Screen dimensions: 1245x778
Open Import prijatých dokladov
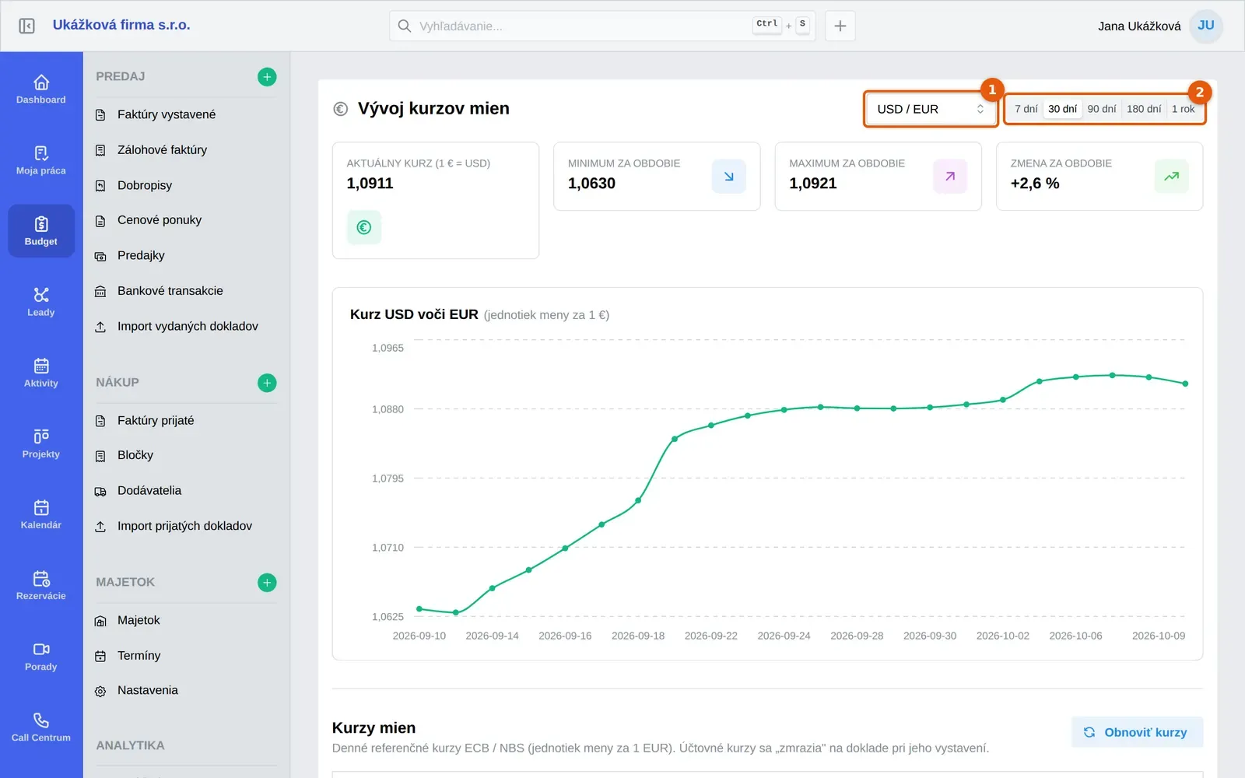point(186,526)
